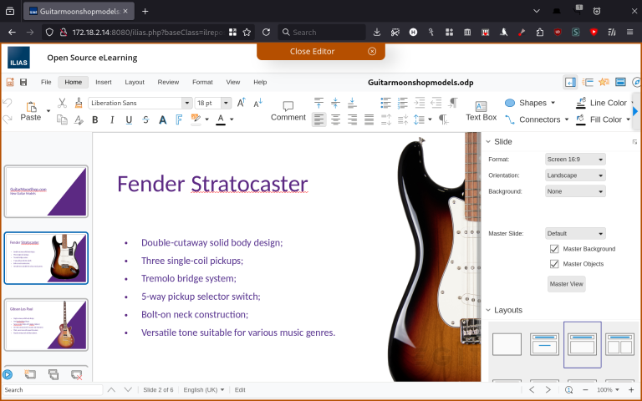Click the strikethrough icon
Screen dimensions: 642x401
(x=145, y=119)
